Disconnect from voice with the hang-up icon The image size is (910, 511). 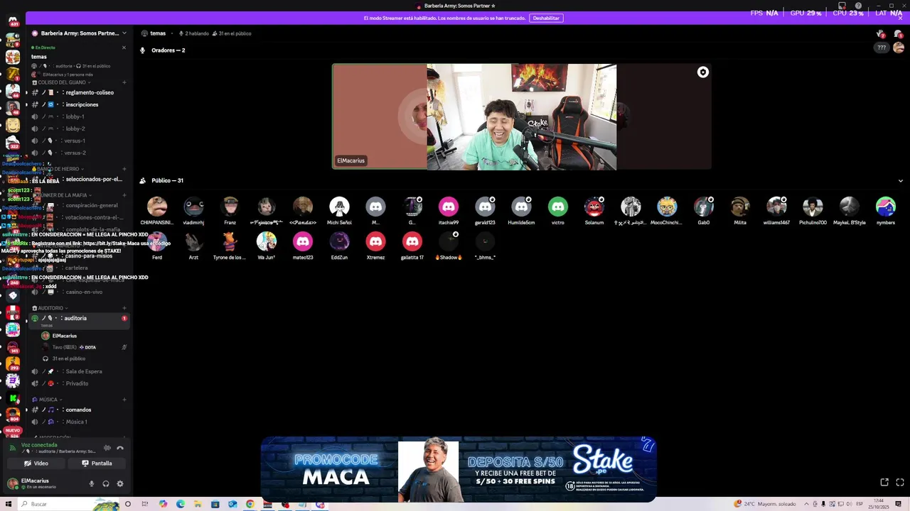click(x=120, y=448)
